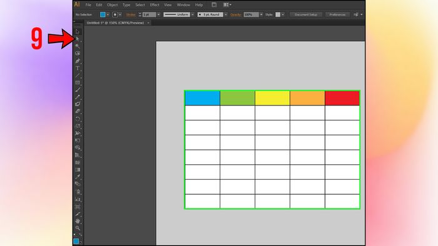Open the Arrange Documents icon menu
The height and width of the screenshot is (246, 438).
(227, 5)
